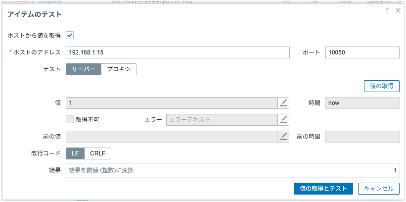The height and width of the screenshot is (202, 406).
Task: Click the キャンセル button
Action: (378, 189)
